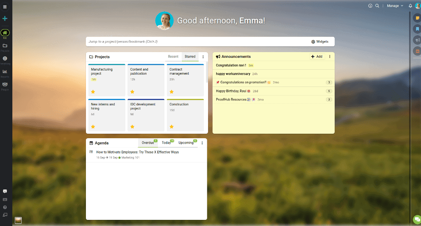The image size is (421, 226).
Task: Open Announcements widget three-dot menu
Action: tap(330, 57)
